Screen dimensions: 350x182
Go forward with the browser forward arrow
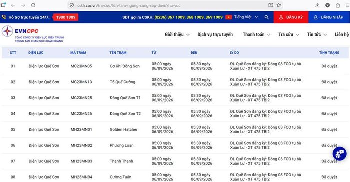[x=23, y=5]
